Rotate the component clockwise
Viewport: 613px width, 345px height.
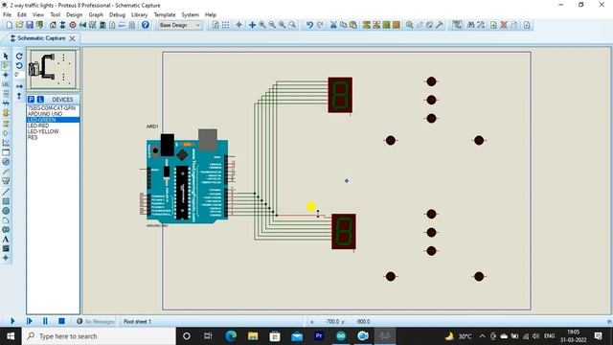[x=19, y=57]
